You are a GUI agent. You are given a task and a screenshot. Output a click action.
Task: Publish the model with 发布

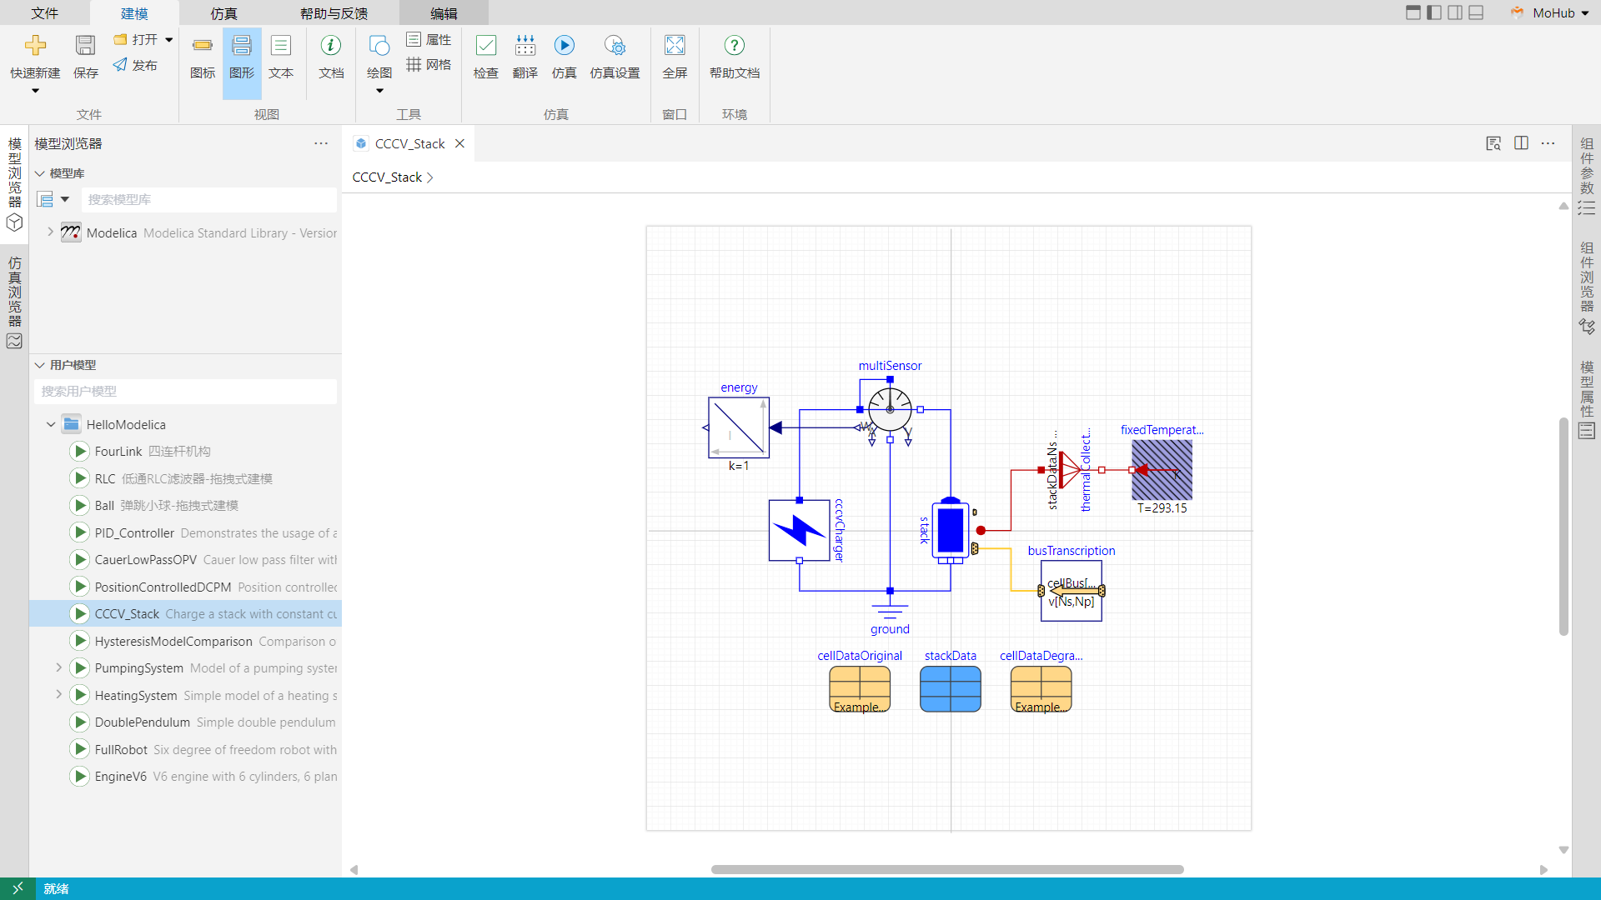pyautogui.click(x=136, y=65)
